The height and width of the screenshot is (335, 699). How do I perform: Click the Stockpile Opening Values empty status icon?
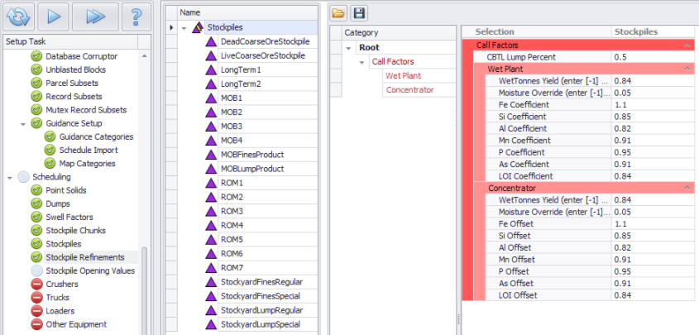click(36, 270)
